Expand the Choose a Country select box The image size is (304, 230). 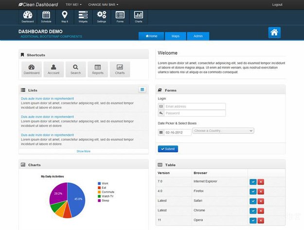point(223,131)
